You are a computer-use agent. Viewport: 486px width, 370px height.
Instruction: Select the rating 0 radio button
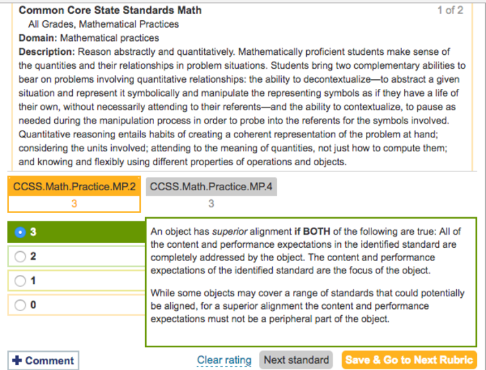20,305
